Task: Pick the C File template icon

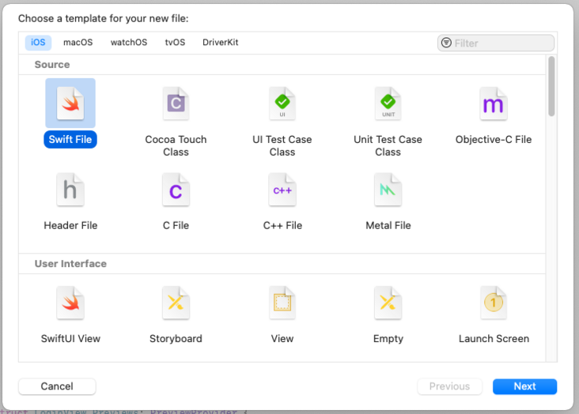Action: [176, 190]
